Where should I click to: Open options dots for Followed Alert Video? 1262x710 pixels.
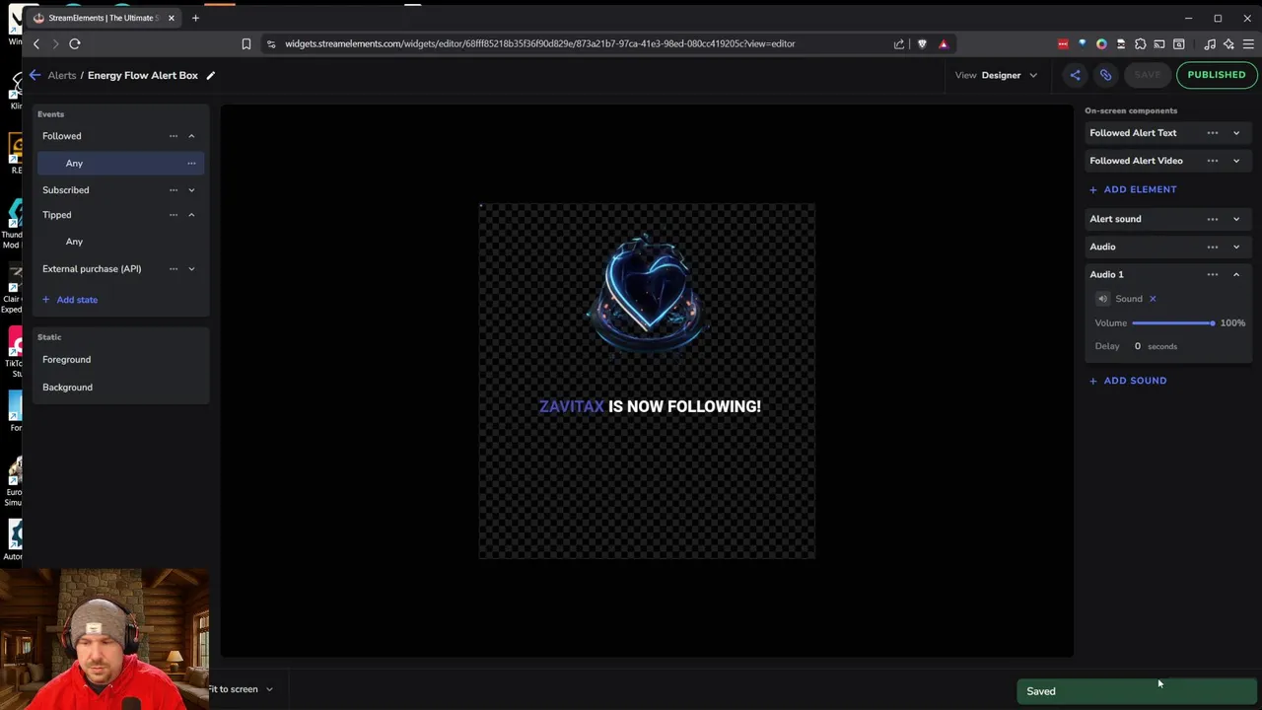[1213, 161]
